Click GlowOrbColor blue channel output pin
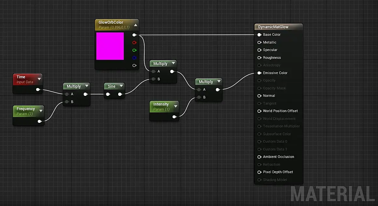378x206 pixels. tap(134, 58)
